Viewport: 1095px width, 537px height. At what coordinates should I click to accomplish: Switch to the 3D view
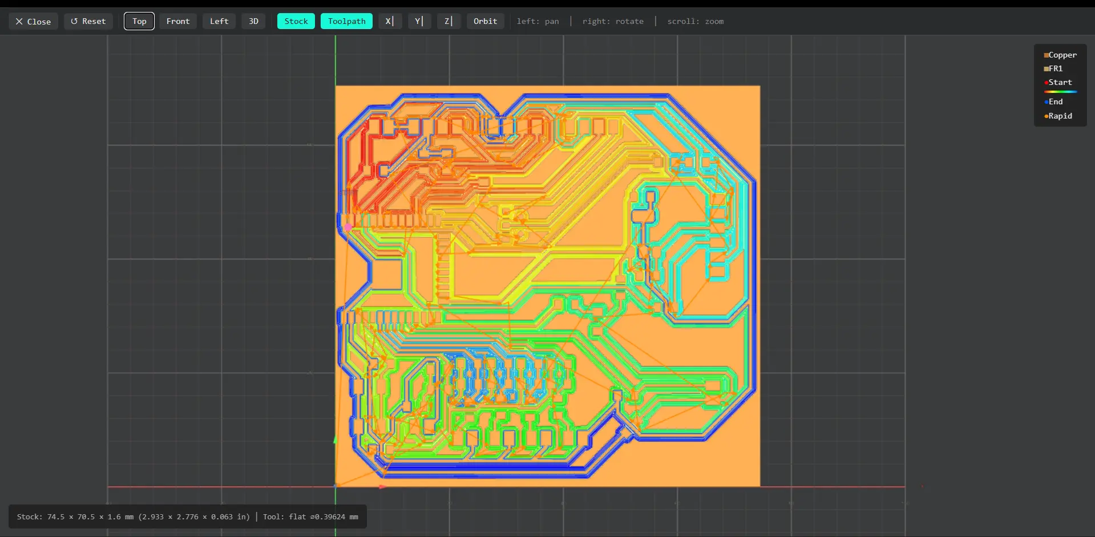253,22
